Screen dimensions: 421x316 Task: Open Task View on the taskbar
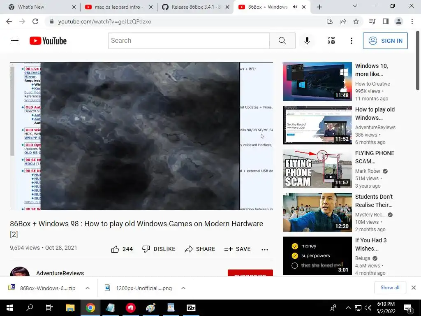pos(49,308)
